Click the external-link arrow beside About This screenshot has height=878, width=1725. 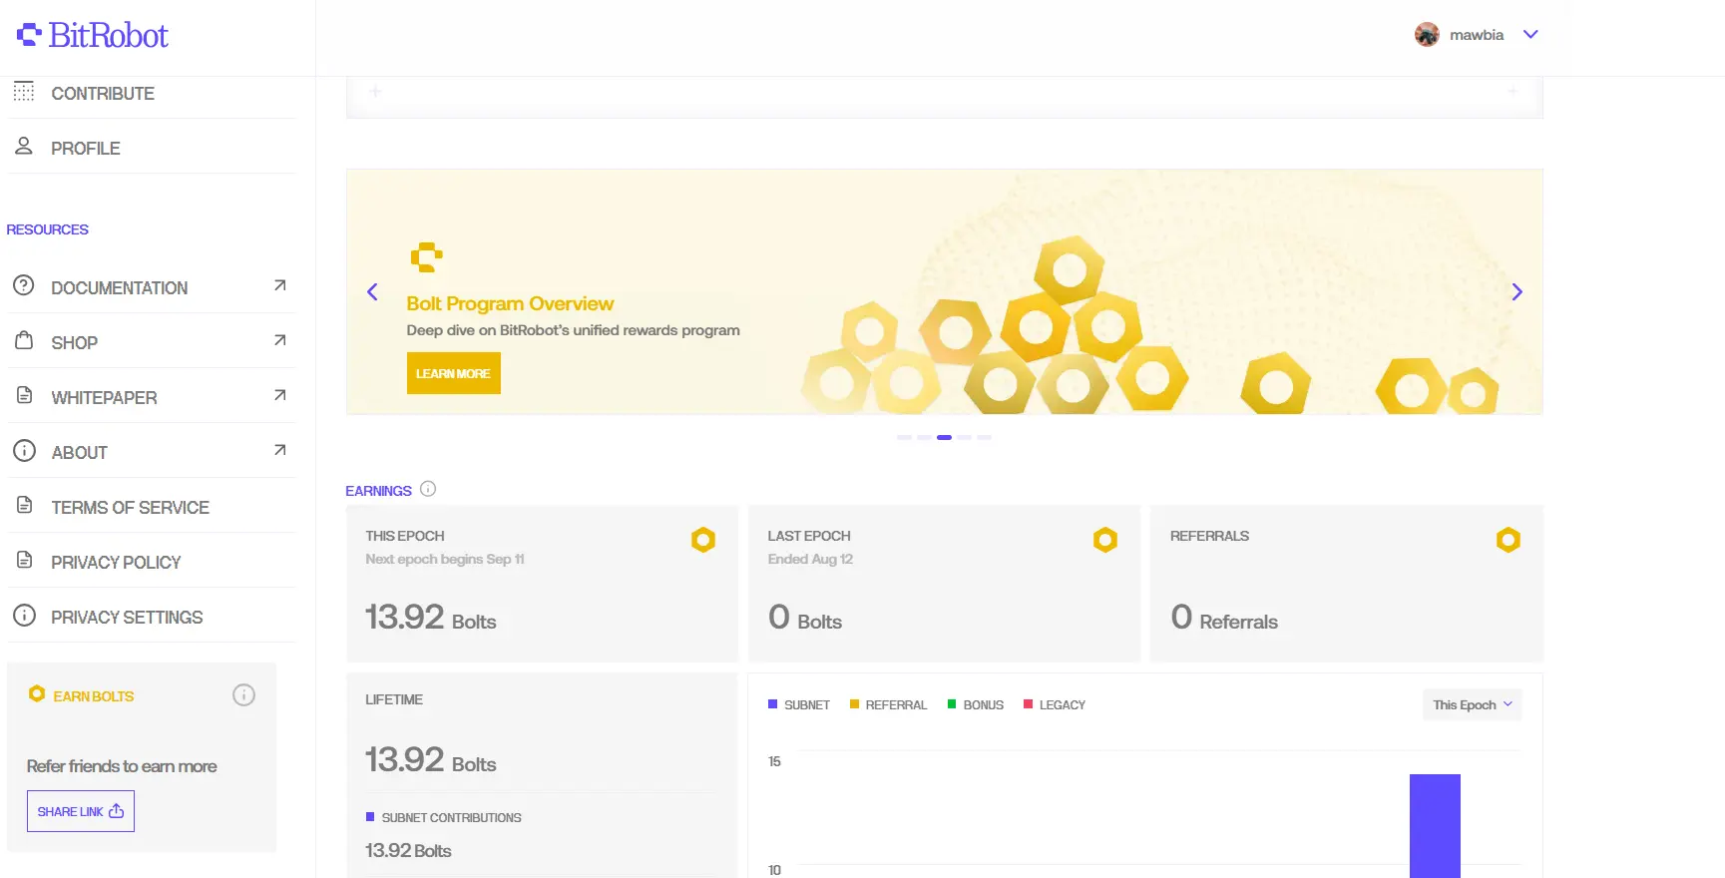tap(280, 450)
